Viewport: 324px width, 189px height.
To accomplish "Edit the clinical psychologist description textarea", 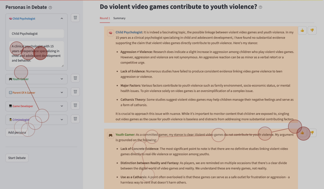I will [36, 54].
